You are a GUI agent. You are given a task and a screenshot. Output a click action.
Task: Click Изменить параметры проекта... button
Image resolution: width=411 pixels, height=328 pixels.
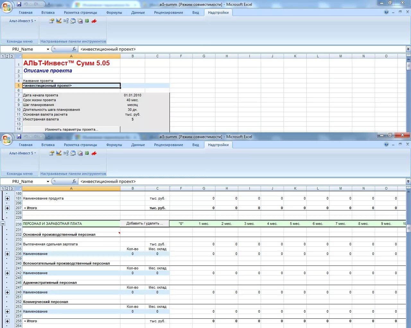click(x=71, y=129)
